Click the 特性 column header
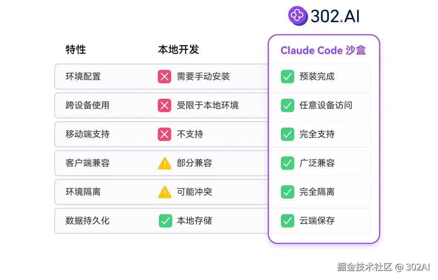This screenshot has height=280, width=438. point(76,50)
